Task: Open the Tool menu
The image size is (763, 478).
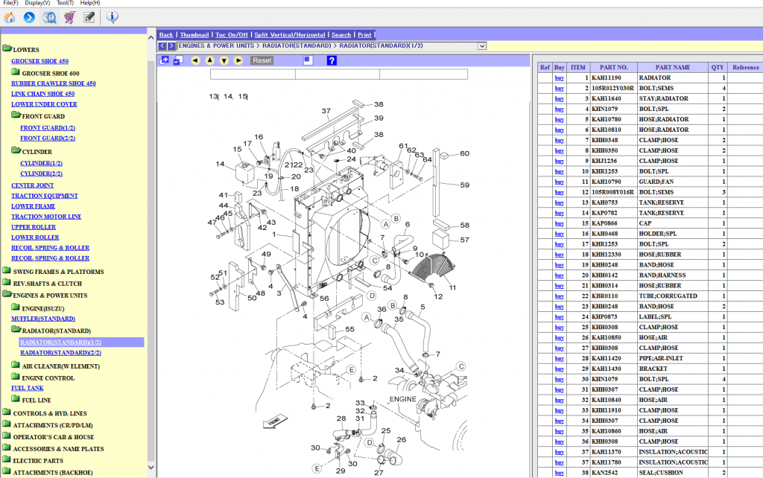Action: click(64, 3)
